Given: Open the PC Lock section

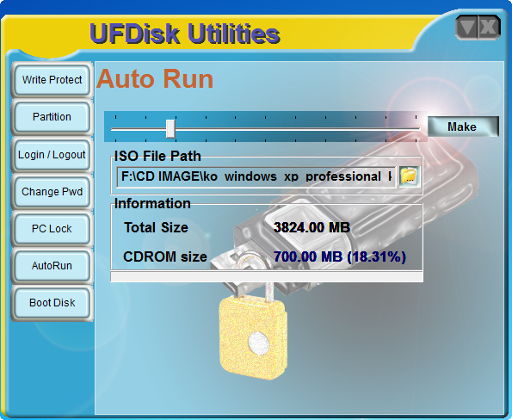Looking at the screenshot, I should point(52,229).
